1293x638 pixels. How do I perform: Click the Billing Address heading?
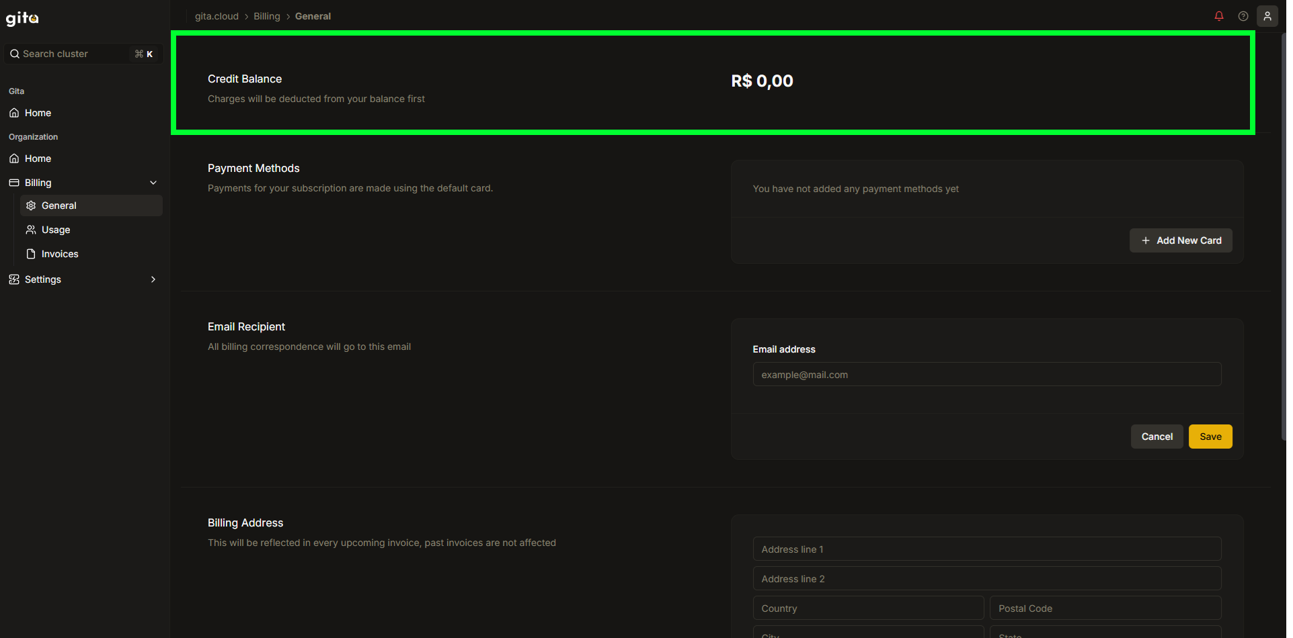click(x=245, y=522)
